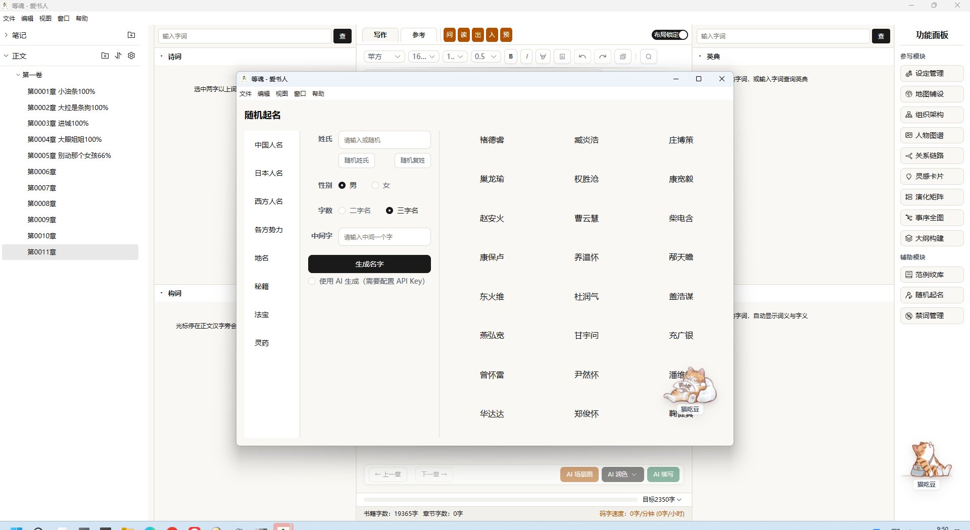Image resolution: width=970 pixels, height=530 pixels.
Task: Toggle bold with the B icon
Action: [x=511, y=57]
